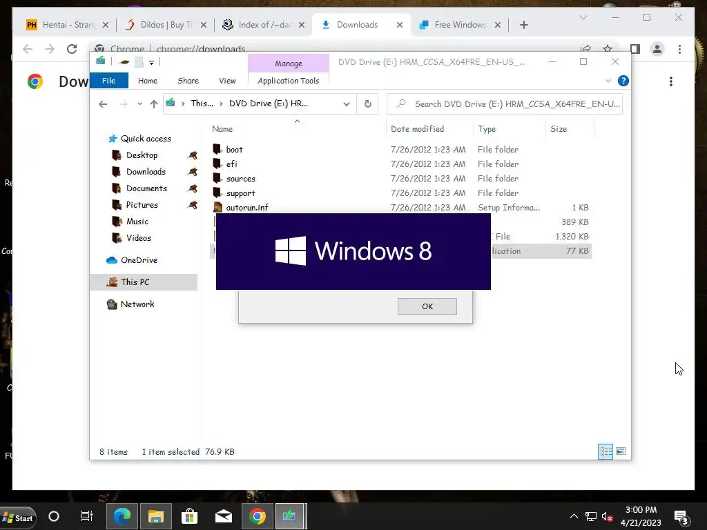Open Downloads page more actions menu
This screenshot has height=530, width=707.
tap(671, 81)
